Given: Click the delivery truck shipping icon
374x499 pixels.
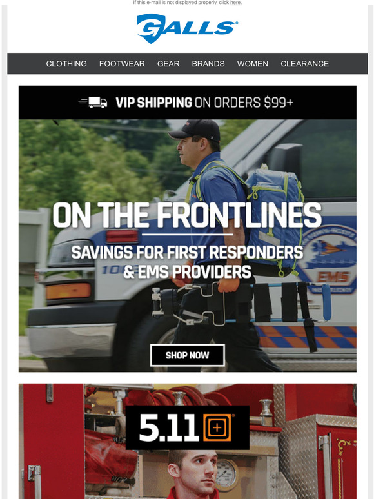Looking at the screenshot, I should [93, 103].
